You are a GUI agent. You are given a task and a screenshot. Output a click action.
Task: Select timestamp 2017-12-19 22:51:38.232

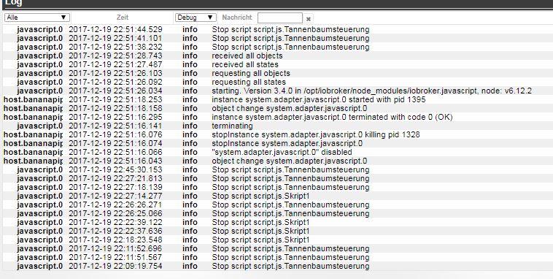coord(115,47)
